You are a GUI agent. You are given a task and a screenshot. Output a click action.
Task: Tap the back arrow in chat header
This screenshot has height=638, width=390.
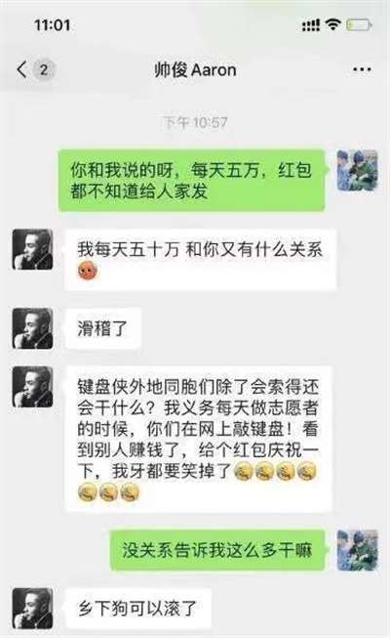(x=21, y=69)
